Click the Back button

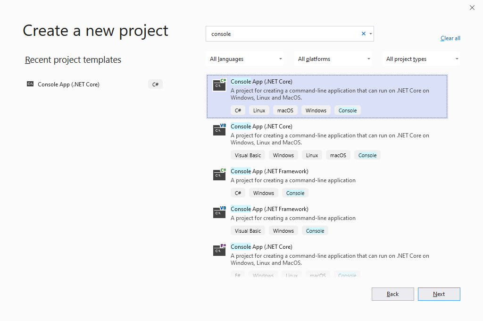[393, 294]
